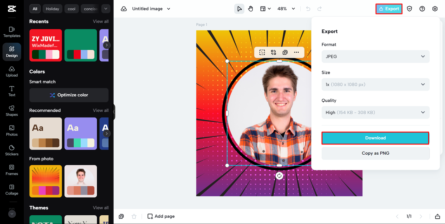Open the Shapes sidebar panel

pos(12,111)
